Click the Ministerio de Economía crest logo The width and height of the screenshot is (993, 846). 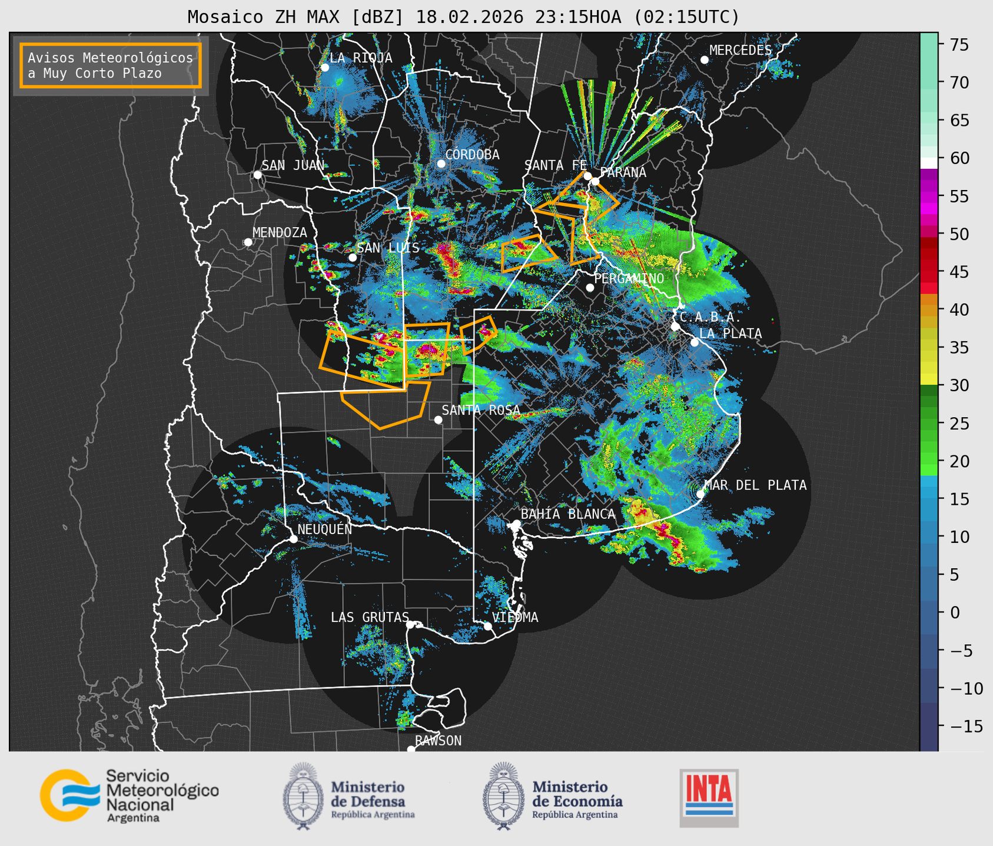(503, 796)
